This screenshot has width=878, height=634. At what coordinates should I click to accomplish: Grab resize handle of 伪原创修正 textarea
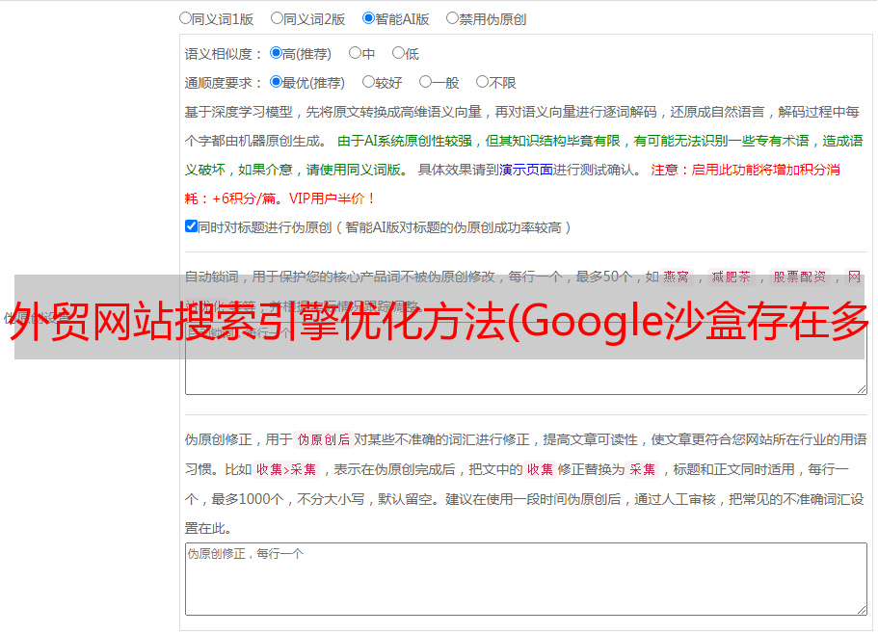tap(862, 610)
